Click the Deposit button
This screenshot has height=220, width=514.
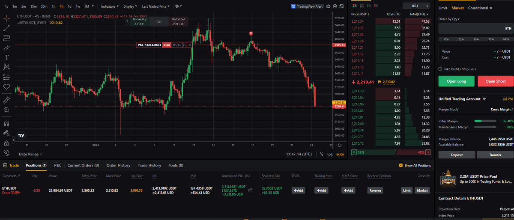(x=457, y=155)
